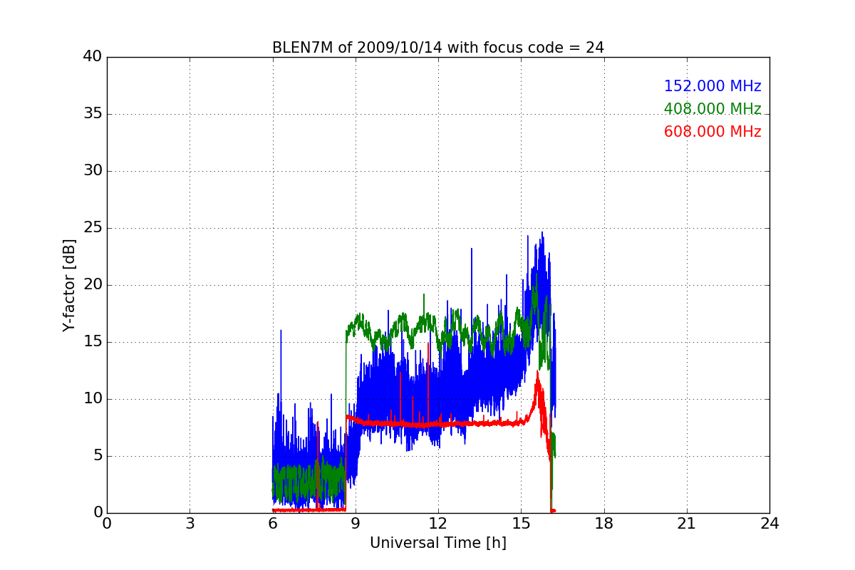Click the Y-factor [dB] axis label
This screenshot has width=855, height=570.
point(69,285)
